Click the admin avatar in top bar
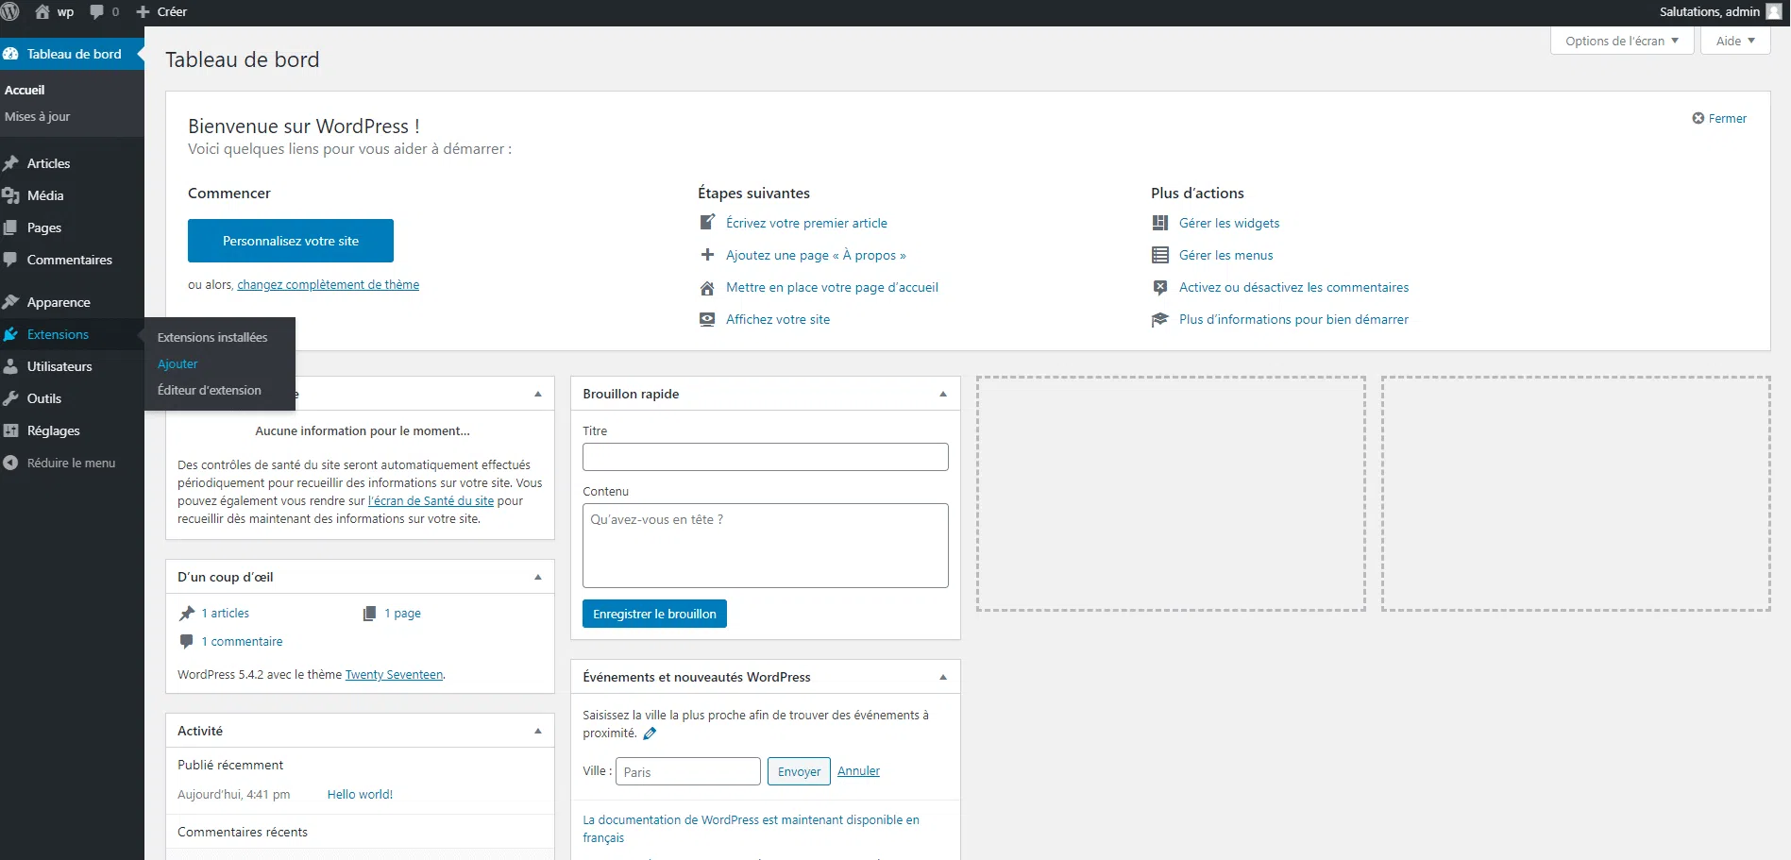Image resolution: width=1791 pixels, height=860 pixels. click(x=1774, y=11)
